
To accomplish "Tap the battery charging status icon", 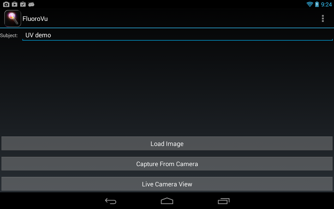I will [317, 4].
